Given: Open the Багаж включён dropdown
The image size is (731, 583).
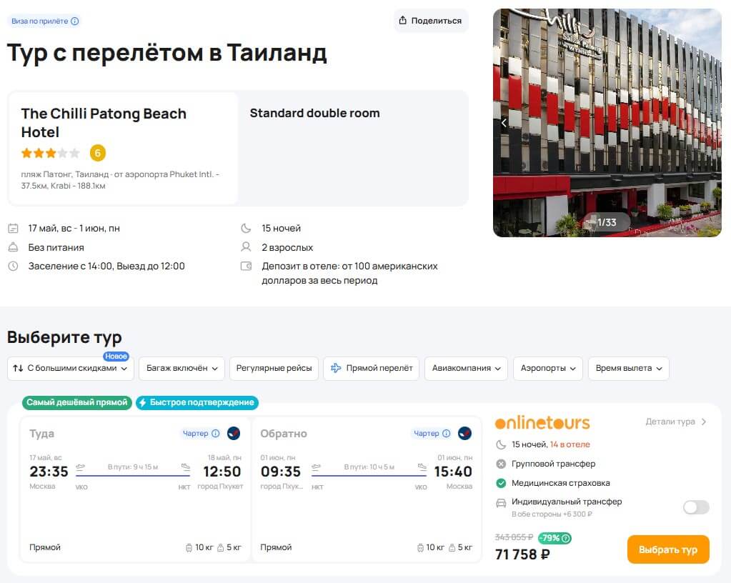Looking at the screenshot, I should pos(181,368).
